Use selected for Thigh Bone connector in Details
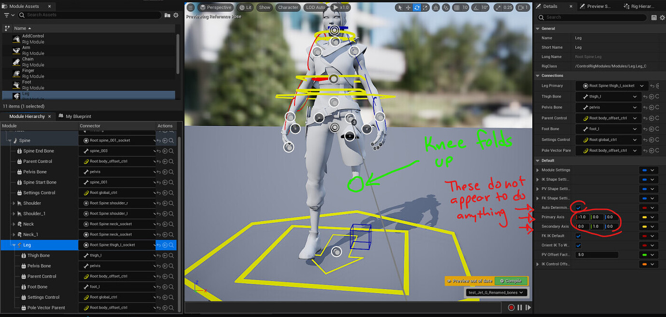The height and width of the screenshot is (317, 666). [x=652, y=96]
